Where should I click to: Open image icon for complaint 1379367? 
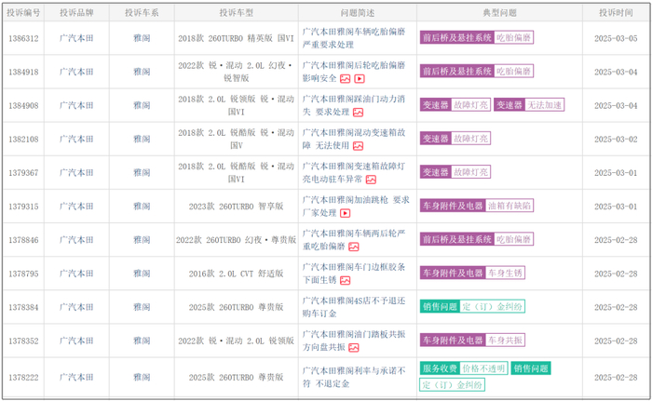pyautogui.click(x=371, y=180)
